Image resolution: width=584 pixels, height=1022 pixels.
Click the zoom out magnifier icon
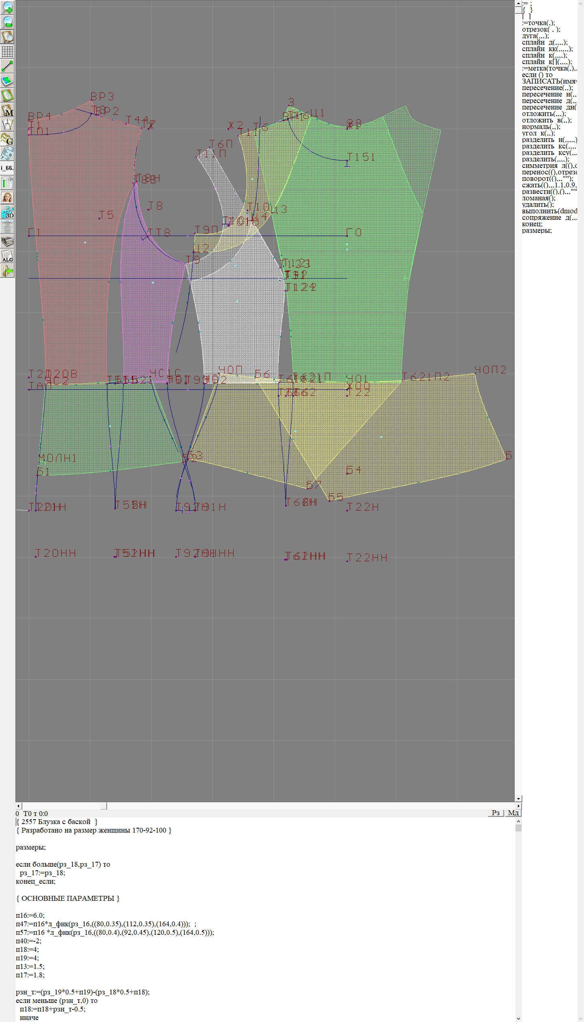point(7,22)
